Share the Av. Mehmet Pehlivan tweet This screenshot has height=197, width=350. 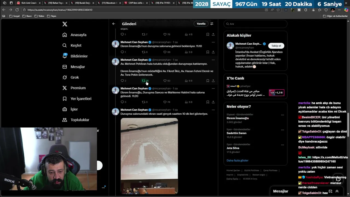click(x=213, y=81)
